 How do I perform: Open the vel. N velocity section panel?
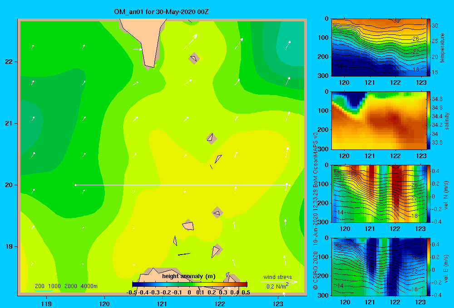pos(379,193)
